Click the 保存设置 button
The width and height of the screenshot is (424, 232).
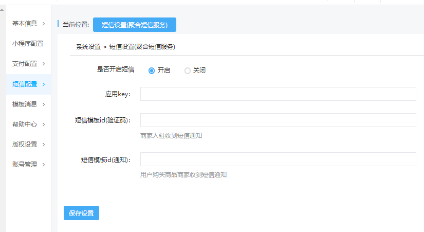(81, 213)
